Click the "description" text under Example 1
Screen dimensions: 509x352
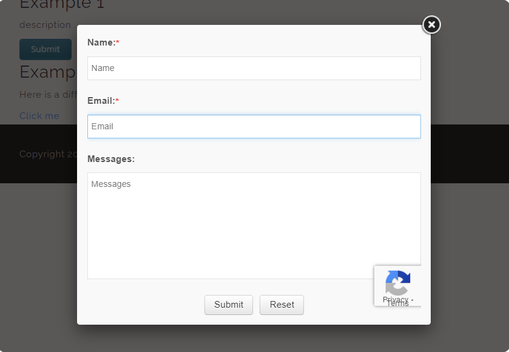point(45,25)
